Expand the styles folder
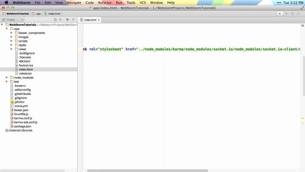The width and height of the screenshot is (305, 172). point(11,45)
